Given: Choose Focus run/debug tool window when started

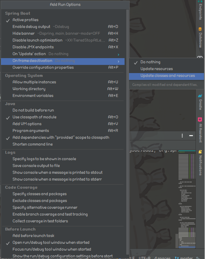Looking at the screenshot, I should pyautogui.click(x=63, y=249).
